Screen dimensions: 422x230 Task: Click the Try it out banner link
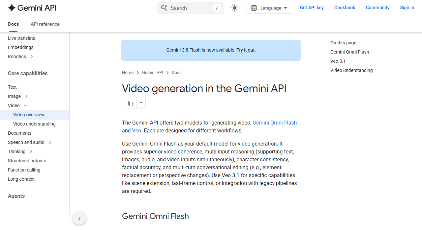[246, 50]
